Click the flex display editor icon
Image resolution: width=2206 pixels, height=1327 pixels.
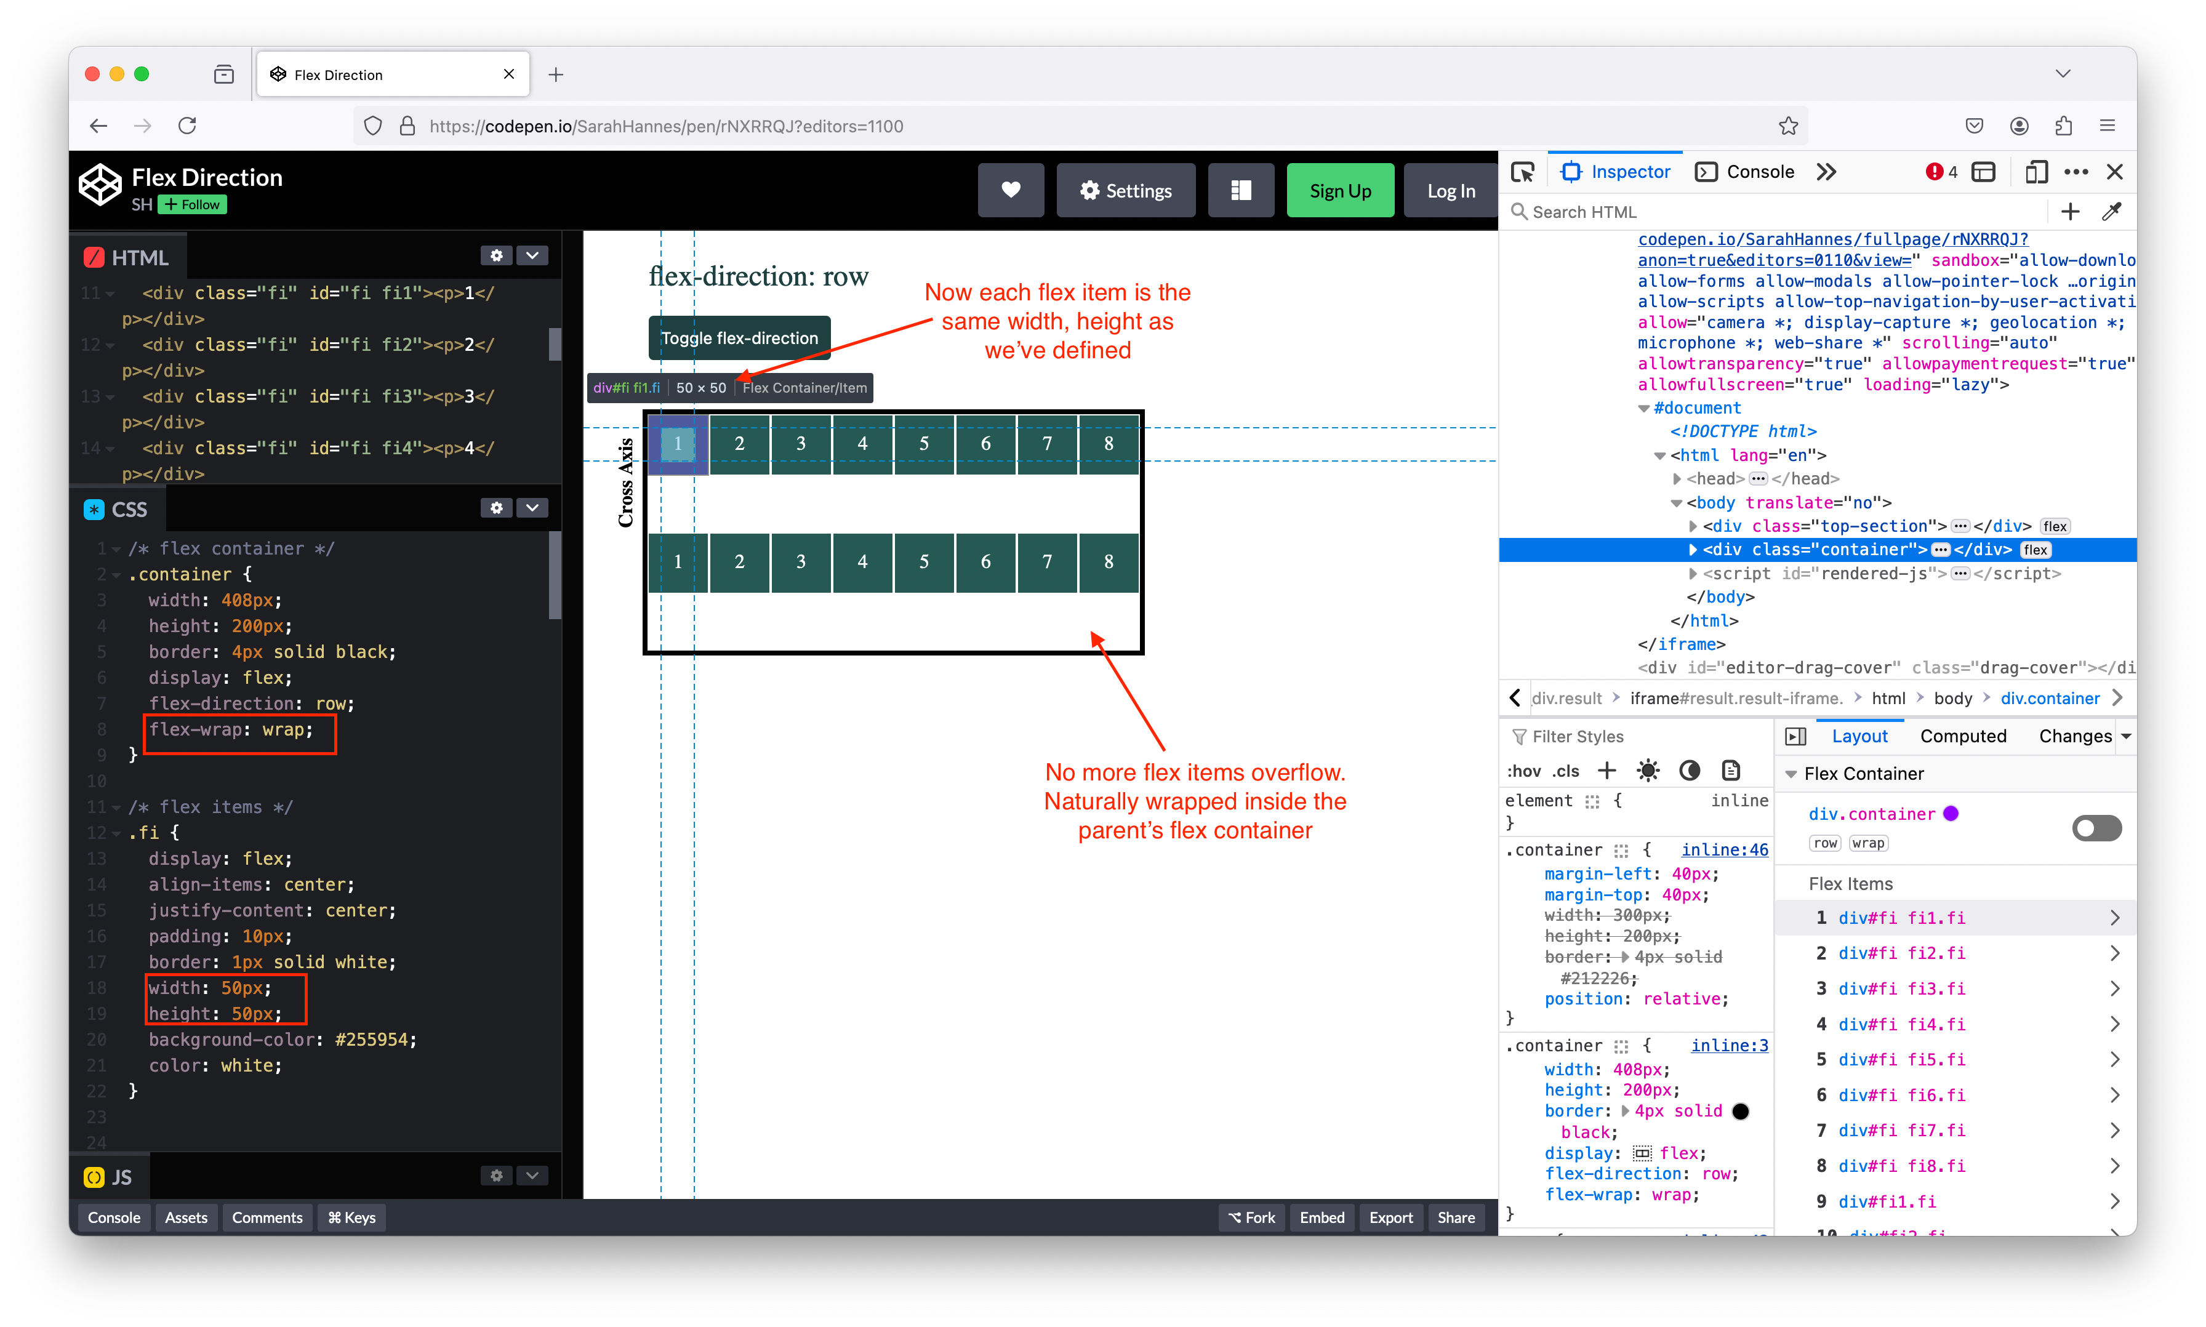[1643, 1153]
